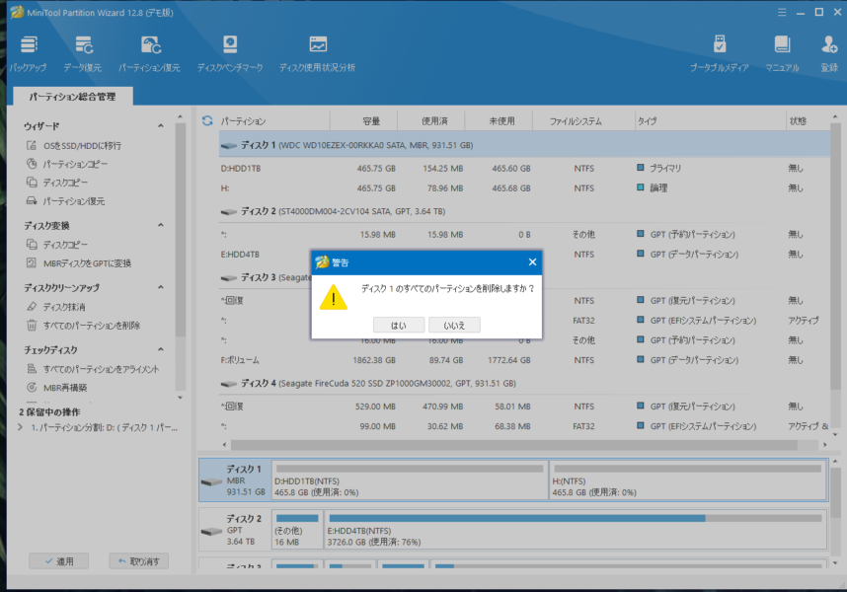Start ディスクコピー under ウィザード
Image resolution: width=847 pixels, height=592 pixels.
57,183
